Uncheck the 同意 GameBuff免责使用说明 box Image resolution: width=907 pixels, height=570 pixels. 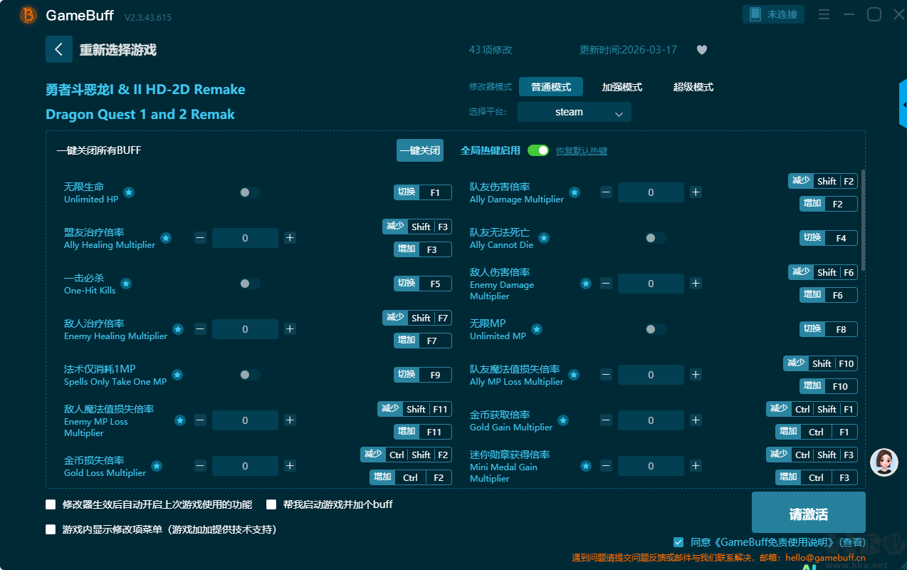[678, 542]
